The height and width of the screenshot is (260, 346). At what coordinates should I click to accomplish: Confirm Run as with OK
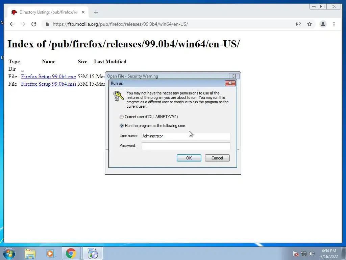[189, 158]
